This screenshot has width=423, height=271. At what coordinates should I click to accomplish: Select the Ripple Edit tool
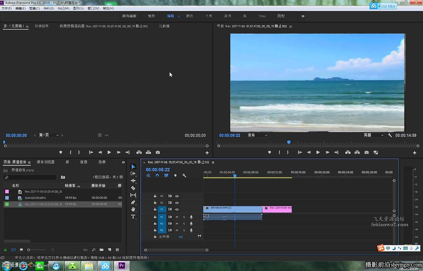click(x=133, y=181)
